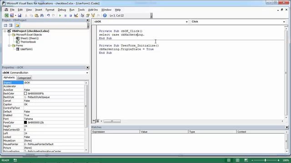
Task: Undo with the curved arrow icon
Action: [x=48, y=15]
